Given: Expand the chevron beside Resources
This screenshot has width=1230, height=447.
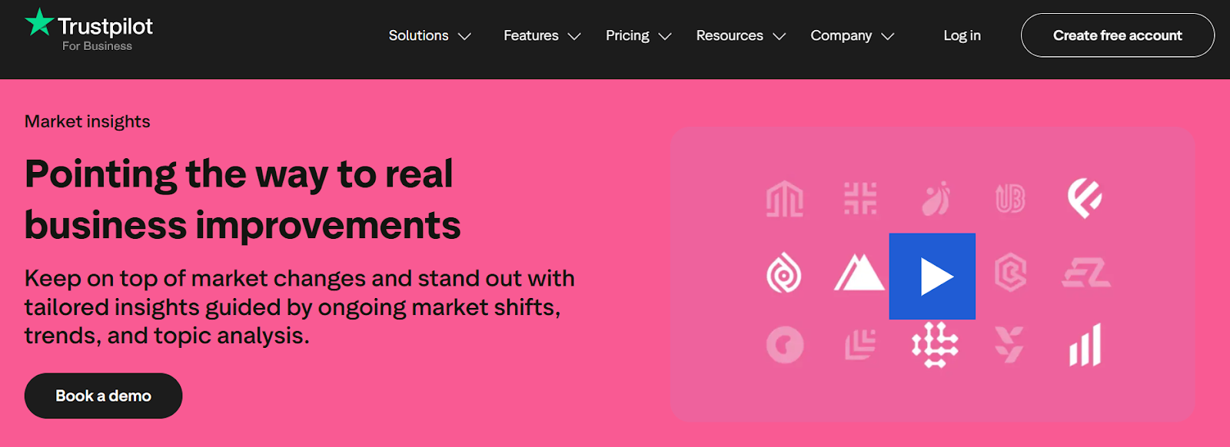Looking at the screenshot, I should (780, 36).
